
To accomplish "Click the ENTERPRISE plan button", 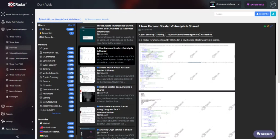I will (x=256, y=5).
